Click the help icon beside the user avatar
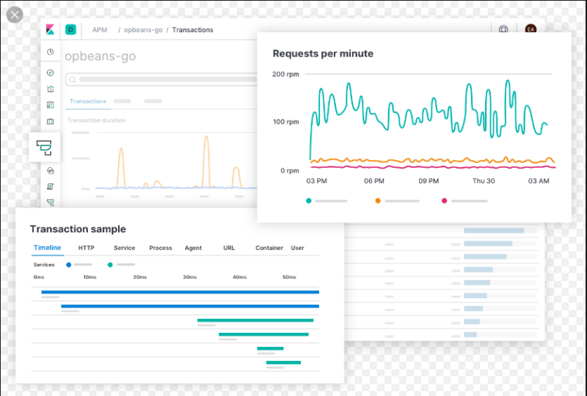This screenshot has height=396, width=587. click(x=503, y=29)
